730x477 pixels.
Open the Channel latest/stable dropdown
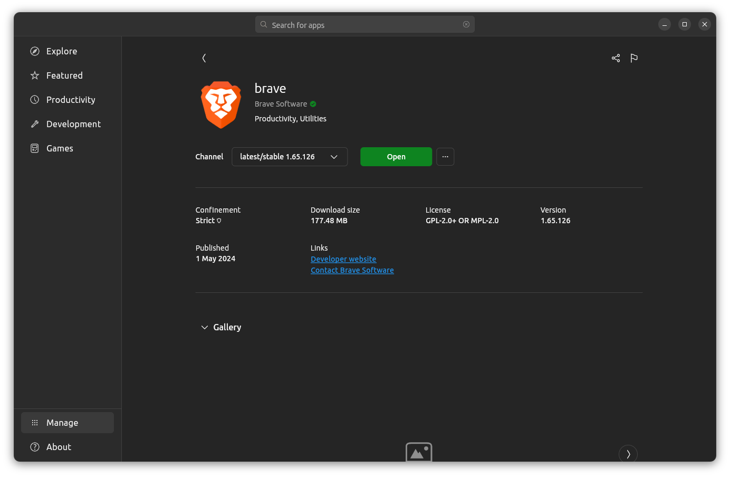click(x=290, y=157)
